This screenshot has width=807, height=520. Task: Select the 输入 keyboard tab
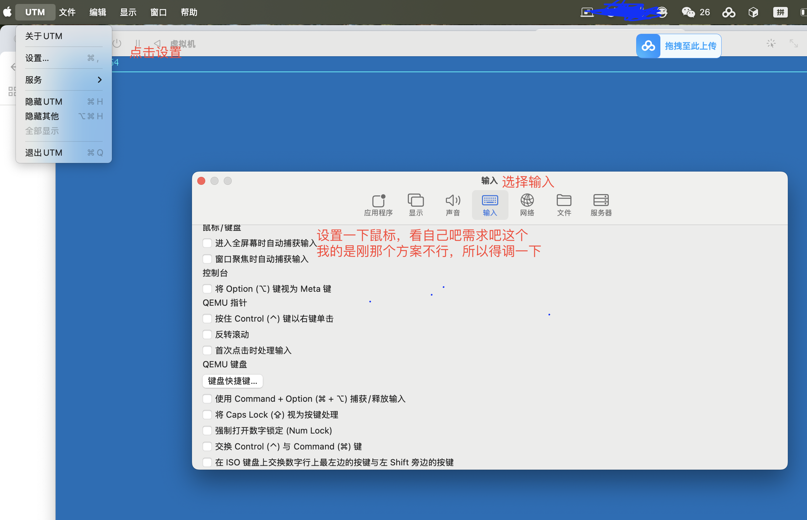[490, 205]
